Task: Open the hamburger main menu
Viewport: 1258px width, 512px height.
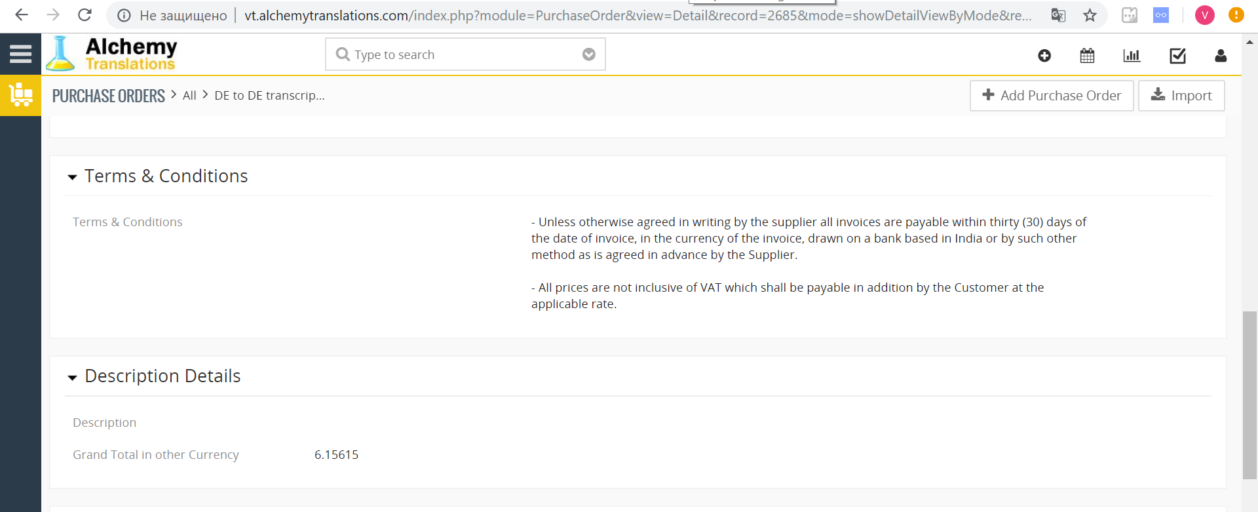Action: (20, 54)
